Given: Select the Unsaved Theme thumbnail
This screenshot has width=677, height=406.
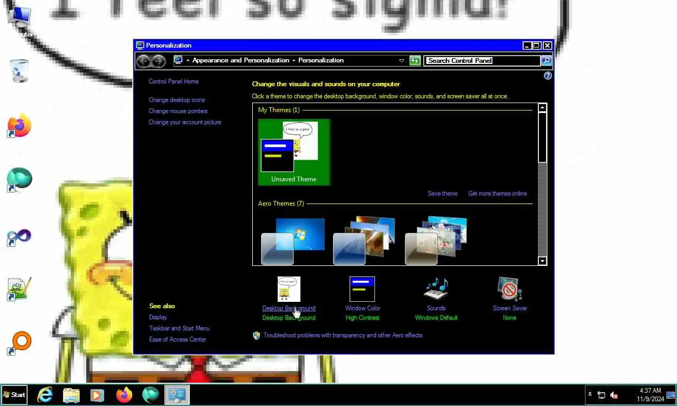Looking at the screenshot, I should [x=294, y=152].
